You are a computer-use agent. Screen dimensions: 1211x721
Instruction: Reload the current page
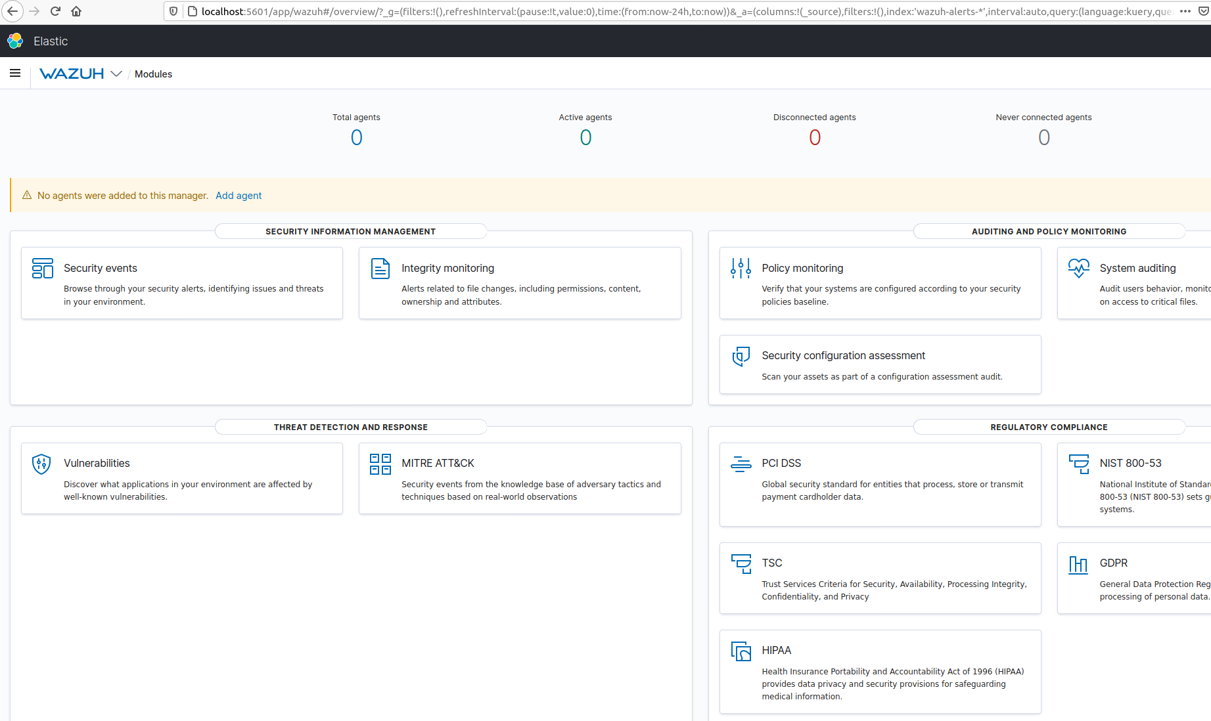click(x=56, y=11)
